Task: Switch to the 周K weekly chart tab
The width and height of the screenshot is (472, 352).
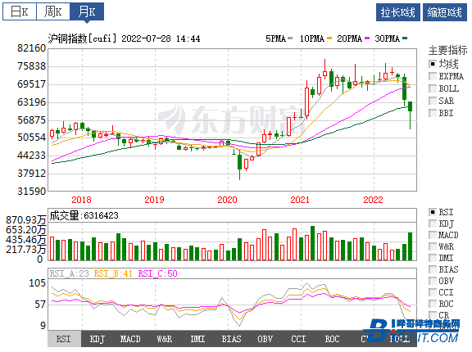Action: (x=53, y=11)
